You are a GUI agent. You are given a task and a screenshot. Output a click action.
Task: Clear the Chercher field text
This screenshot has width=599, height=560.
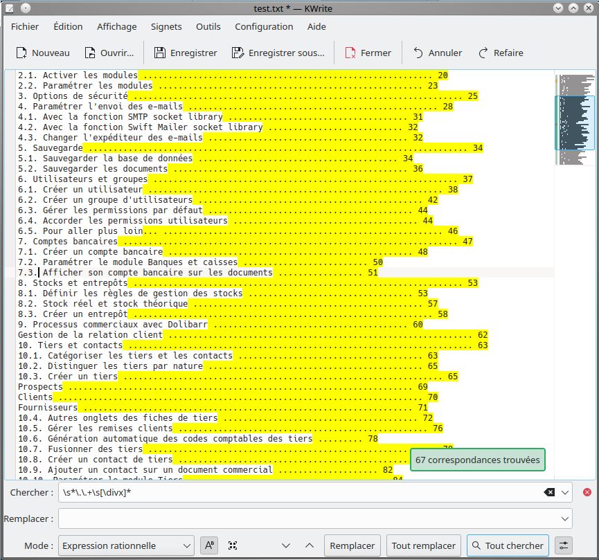548,492
